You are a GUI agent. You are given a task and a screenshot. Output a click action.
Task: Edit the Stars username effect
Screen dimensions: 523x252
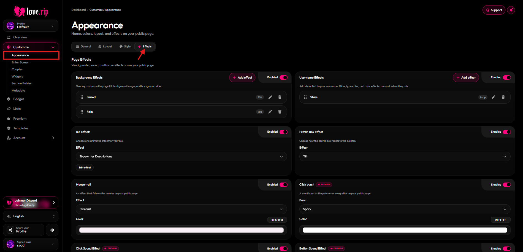pos(494,97)
